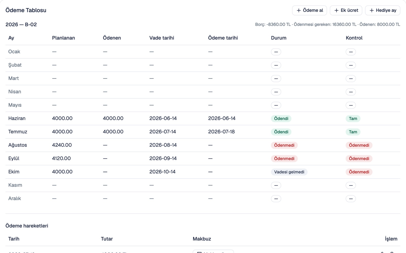The width and height of the screenshot is (406, 253).
Task: Select due date 2026-06-14 in Vade tarihi column
Action: (x=163, y=118)
